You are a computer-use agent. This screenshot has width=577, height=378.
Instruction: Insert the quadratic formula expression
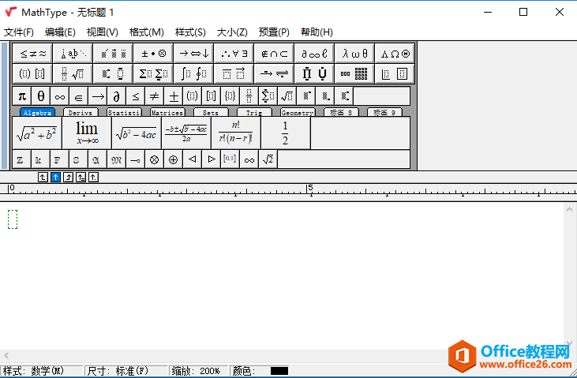pos(185,133)
